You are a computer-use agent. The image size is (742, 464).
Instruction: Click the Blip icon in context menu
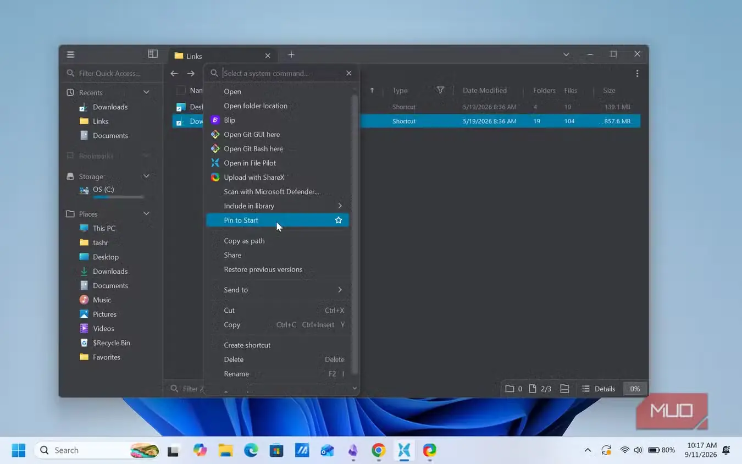[x=215, y=120]
